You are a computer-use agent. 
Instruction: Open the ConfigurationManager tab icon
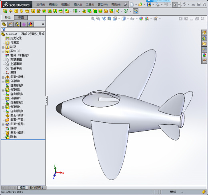pyautogui.click(x=17, y=24)
